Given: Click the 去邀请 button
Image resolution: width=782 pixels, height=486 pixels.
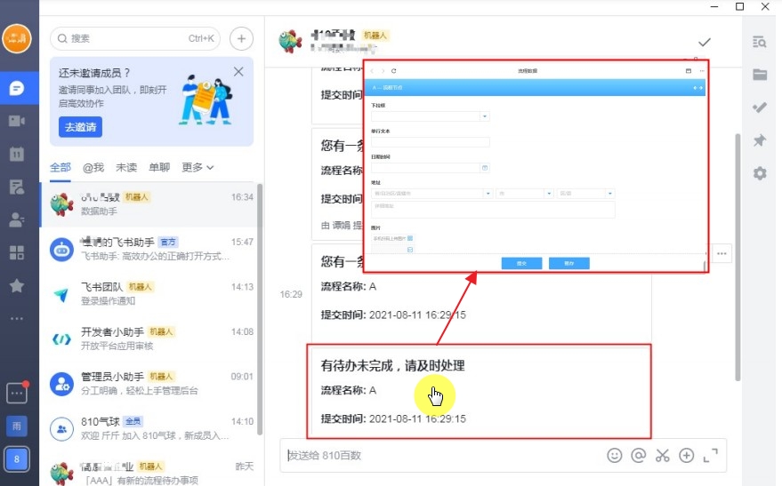Looking at the screenshot, I should point(80,127).
